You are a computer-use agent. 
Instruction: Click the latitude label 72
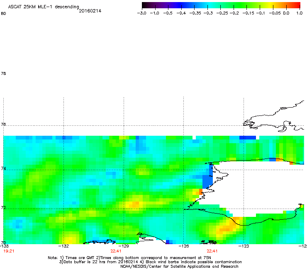click(3, 207)
